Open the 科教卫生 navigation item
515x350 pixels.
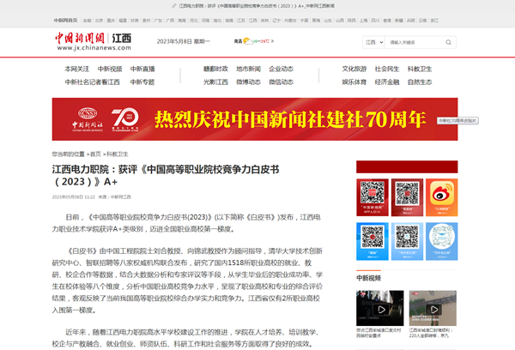coord(420,69)
